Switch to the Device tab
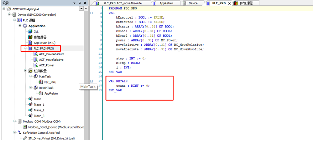Screen dimensions: 313x142 pos(193,3)
